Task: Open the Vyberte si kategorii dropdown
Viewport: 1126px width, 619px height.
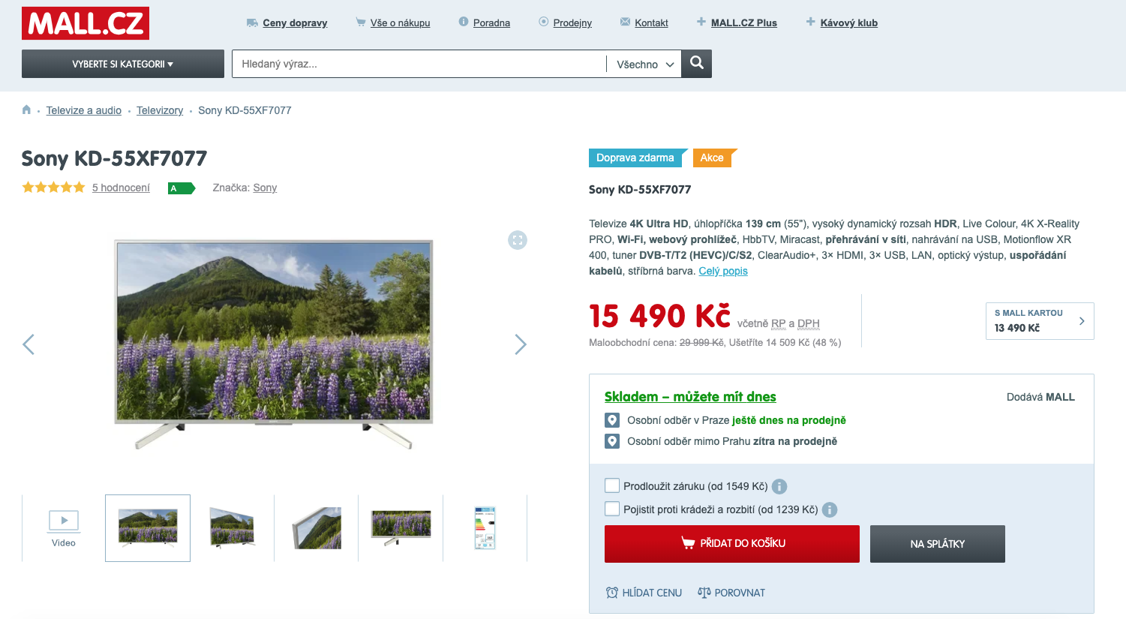Action: point(123,64)
